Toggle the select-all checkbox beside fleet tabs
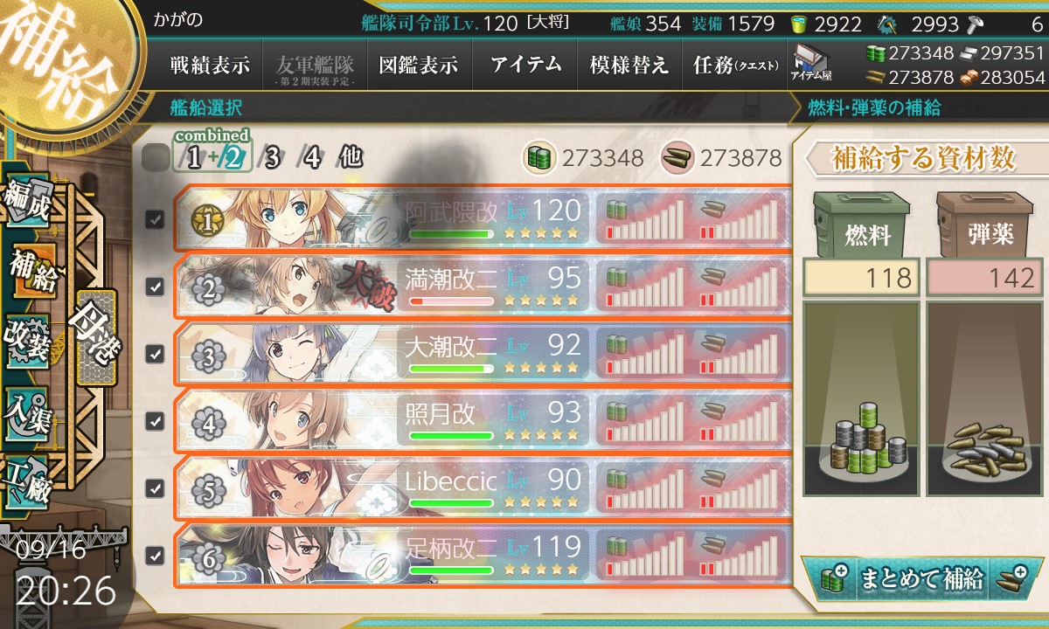Screen dimensions: 1049x629 [x=155, y=158]
